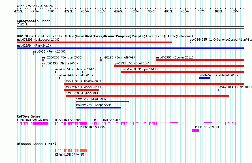Select the esv2380266 (Bentley2008) variant label
Image resolution: width=252 pixels, height=163 pixels.
coord(62,57)
